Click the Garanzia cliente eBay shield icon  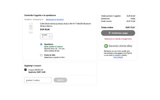coord(106,46)
